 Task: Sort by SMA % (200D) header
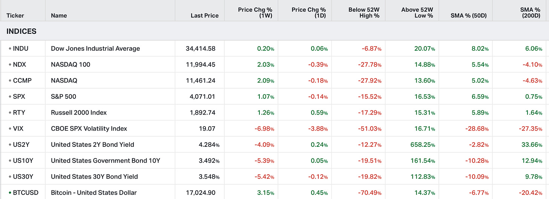[530, 12]
